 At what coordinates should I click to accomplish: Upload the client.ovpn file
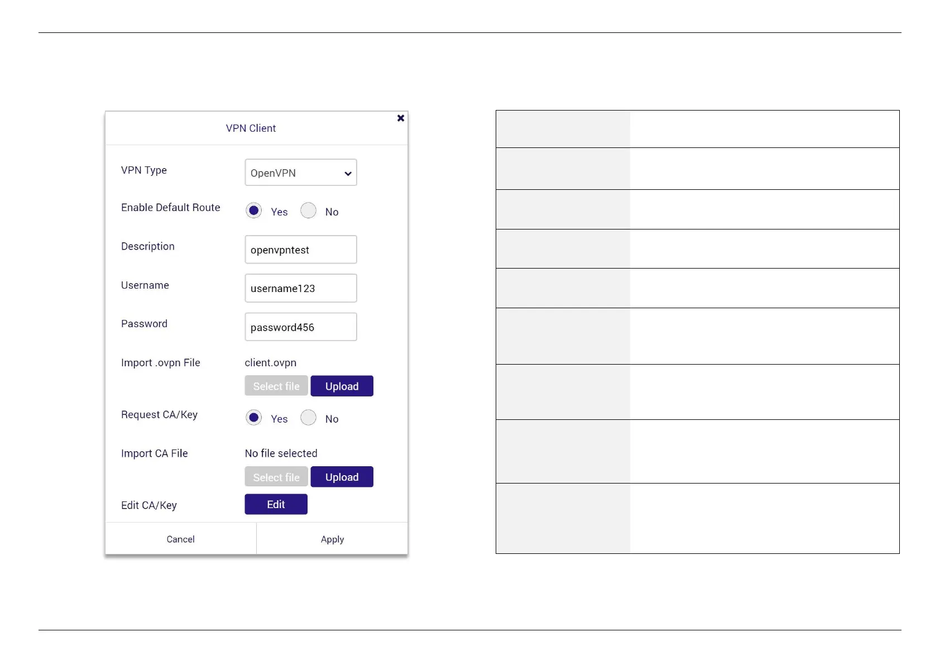pyautogui.click(x=342, y=386)
